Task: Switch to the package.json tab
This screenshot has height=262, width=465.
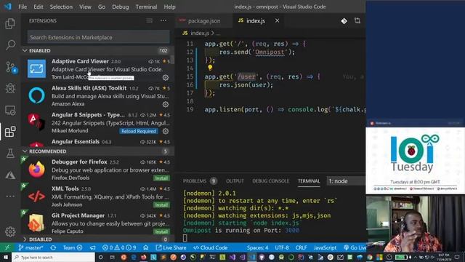Action: click(203, 21)
